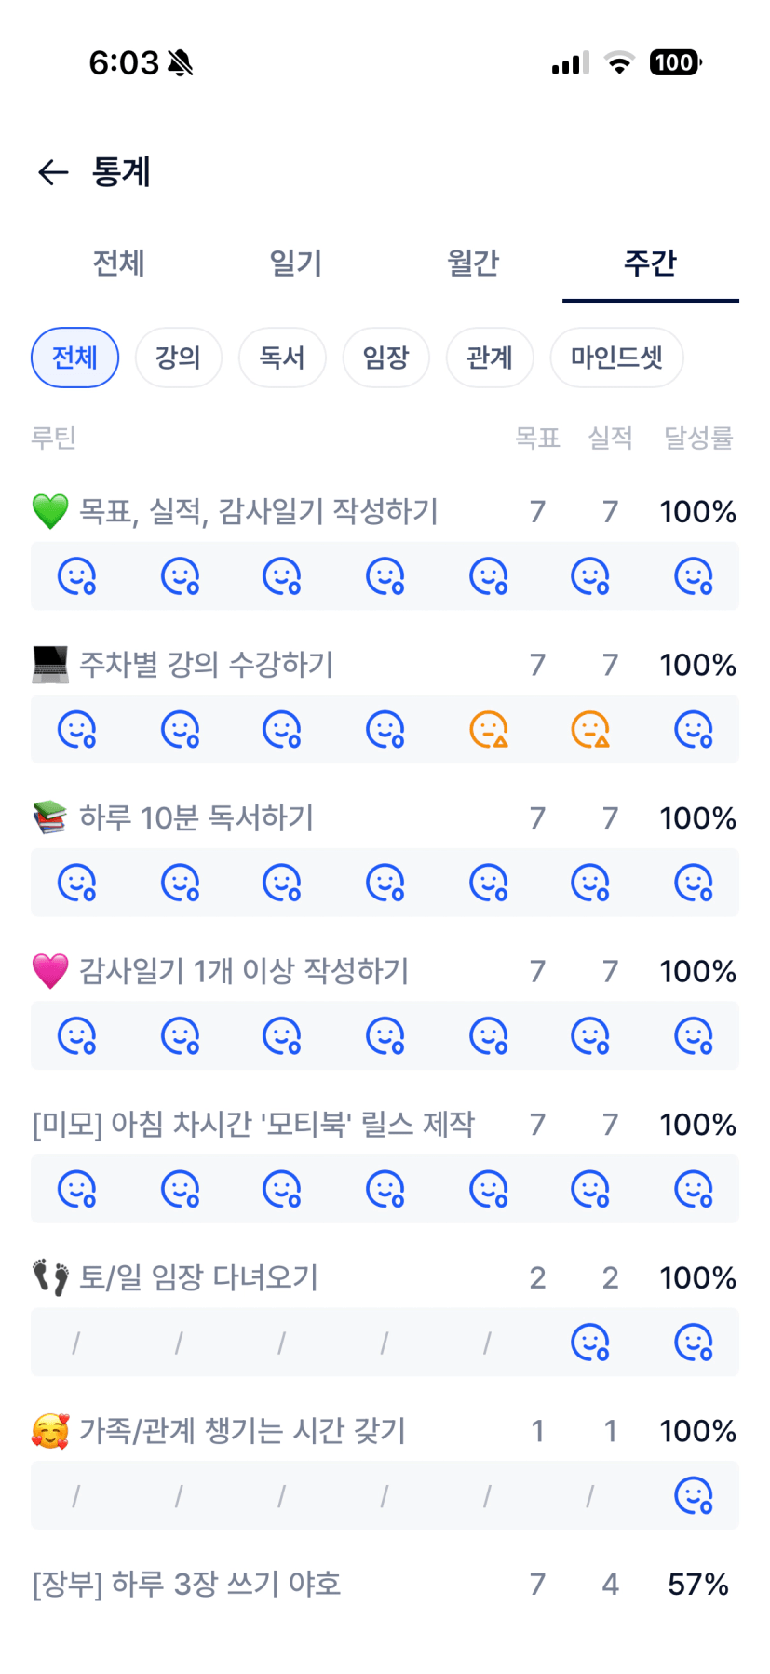The height and width of the screenshot is (1674, 770).
Task: Tap first orange warning face in 강의 수강하기 row
Action: click(x=488, y=730)
